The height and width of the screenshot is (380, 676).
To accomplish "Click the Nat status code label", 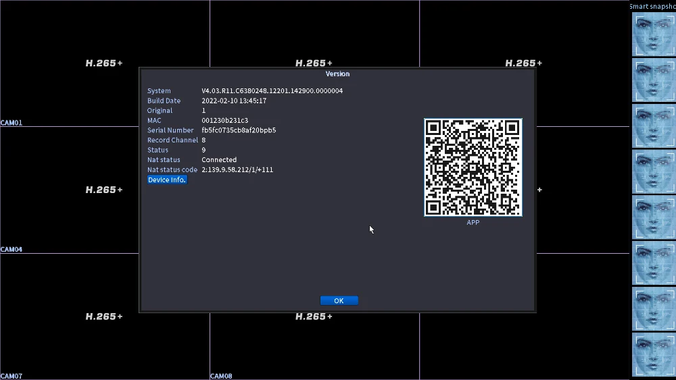I will [172, 170].
